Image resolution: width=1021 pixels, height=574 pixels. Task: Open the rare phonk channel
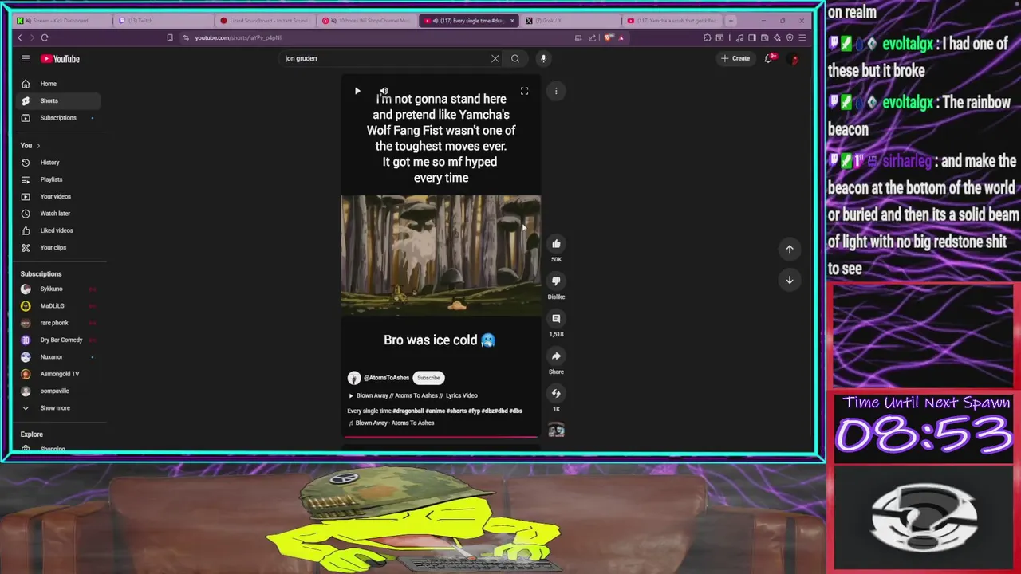(57, 323)
